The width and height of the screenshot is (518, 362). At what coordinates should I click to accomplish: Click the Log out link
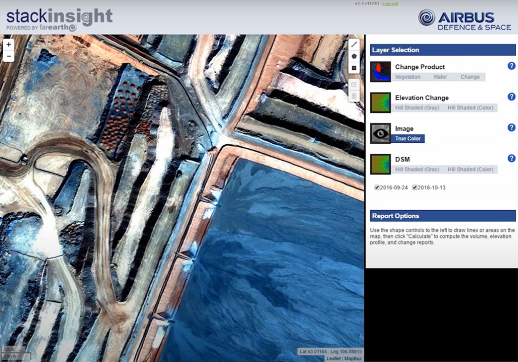(x=388, y=4)
